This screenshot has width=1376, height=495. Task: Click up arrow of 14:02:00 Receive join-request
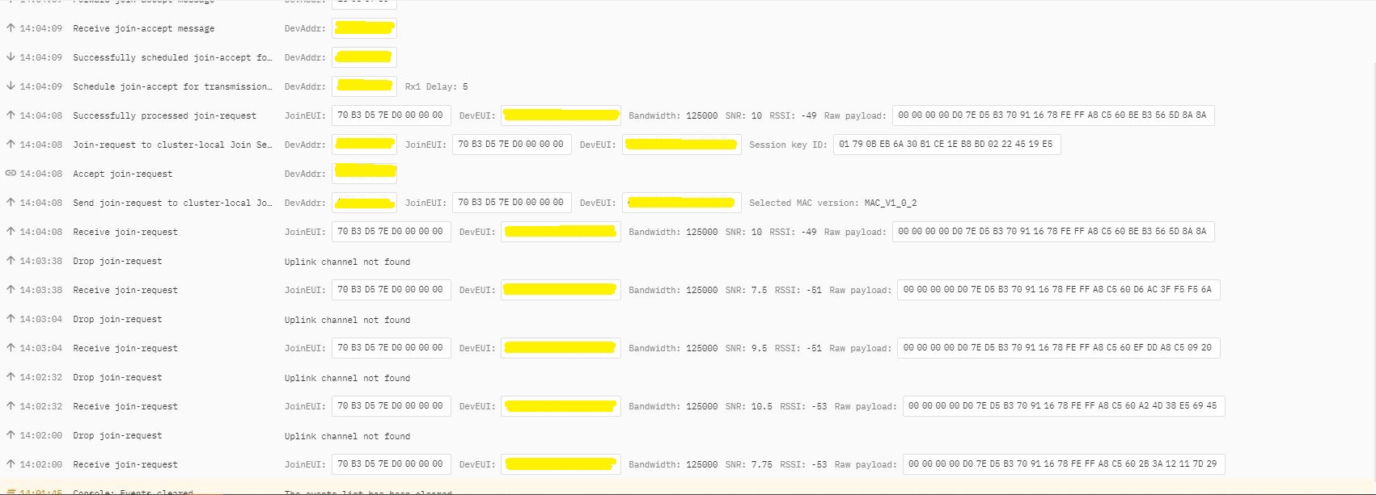pyautogui.click(x=11, y=464)
